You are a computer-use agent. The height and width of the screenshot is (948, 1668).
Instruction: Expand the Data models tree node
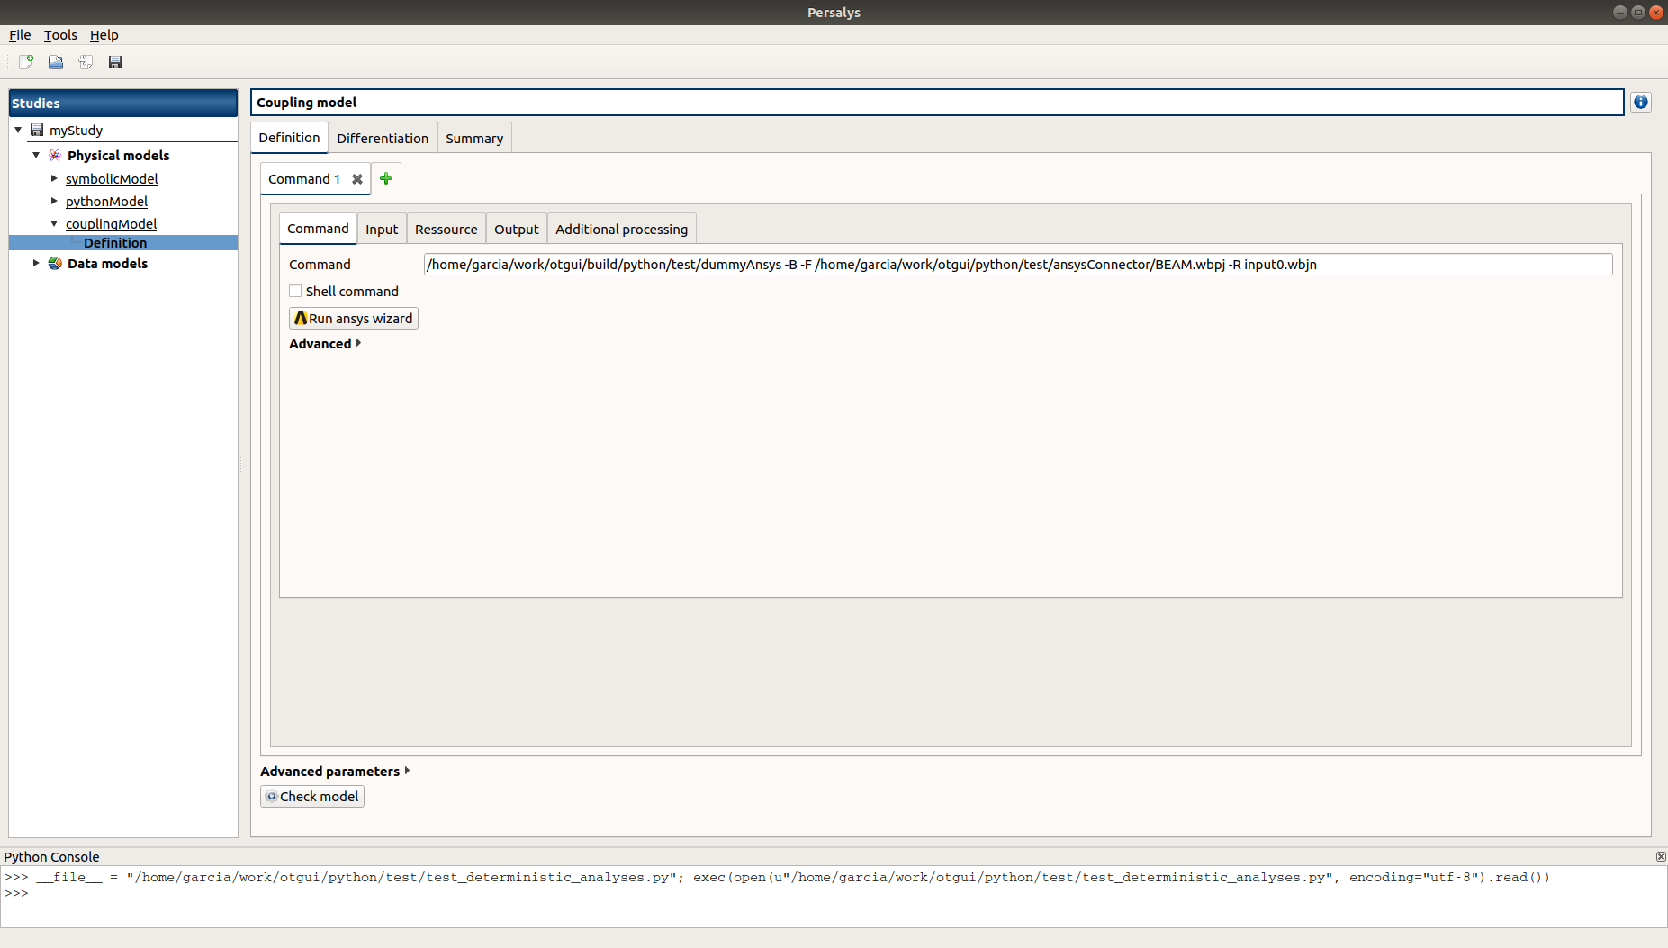(36, 263)
